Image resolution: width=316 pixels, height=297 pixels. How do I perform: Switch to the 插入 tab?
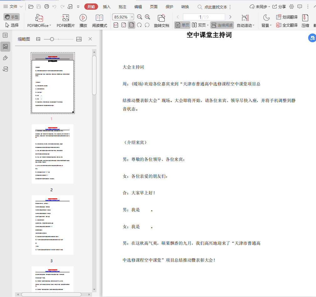[106, 7]
